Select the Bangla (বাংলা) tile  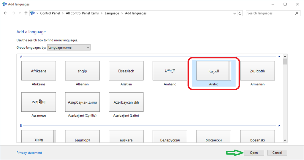(x=39, y=136)
